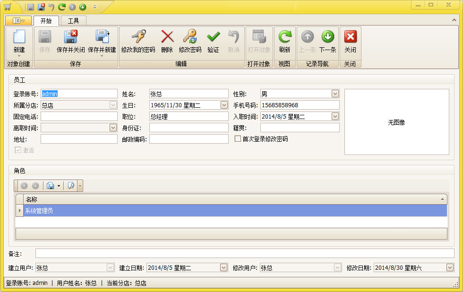The width and height of the screenshot is (463, 292).
Task: Open the 修改用户 dropdown
Action: [x=337, y=267]
